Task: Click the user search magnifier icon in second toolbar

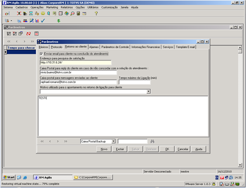Action: pos(19,21)
